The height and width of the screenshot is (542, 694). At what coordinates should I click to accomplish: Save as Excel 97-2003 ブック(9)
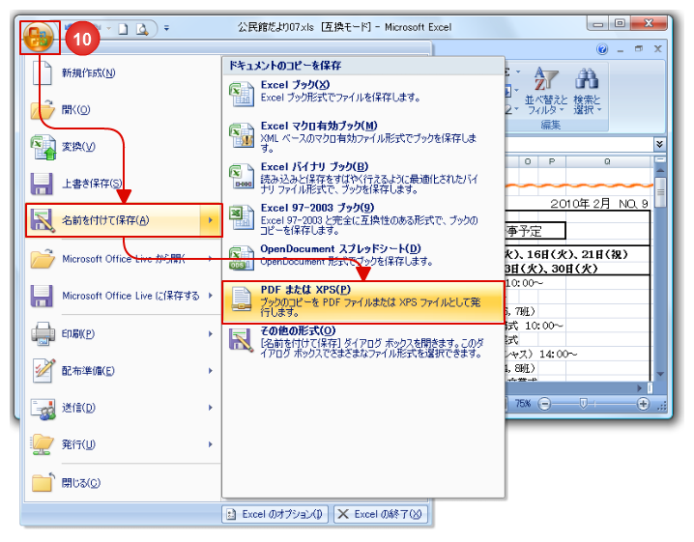point(362,219)
